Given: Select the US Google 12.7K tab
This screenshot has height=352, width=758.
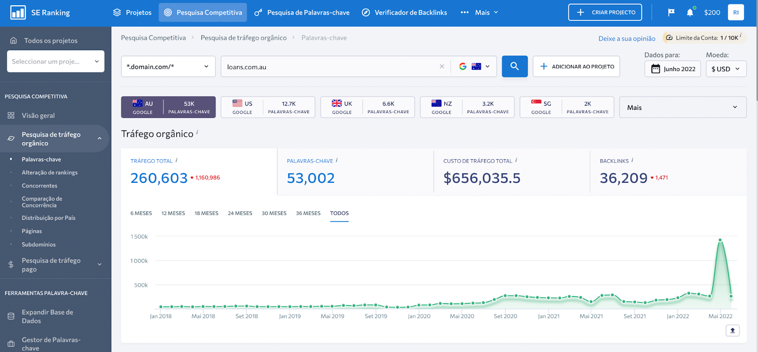Looking at the screenshot, I should (268, 107).
